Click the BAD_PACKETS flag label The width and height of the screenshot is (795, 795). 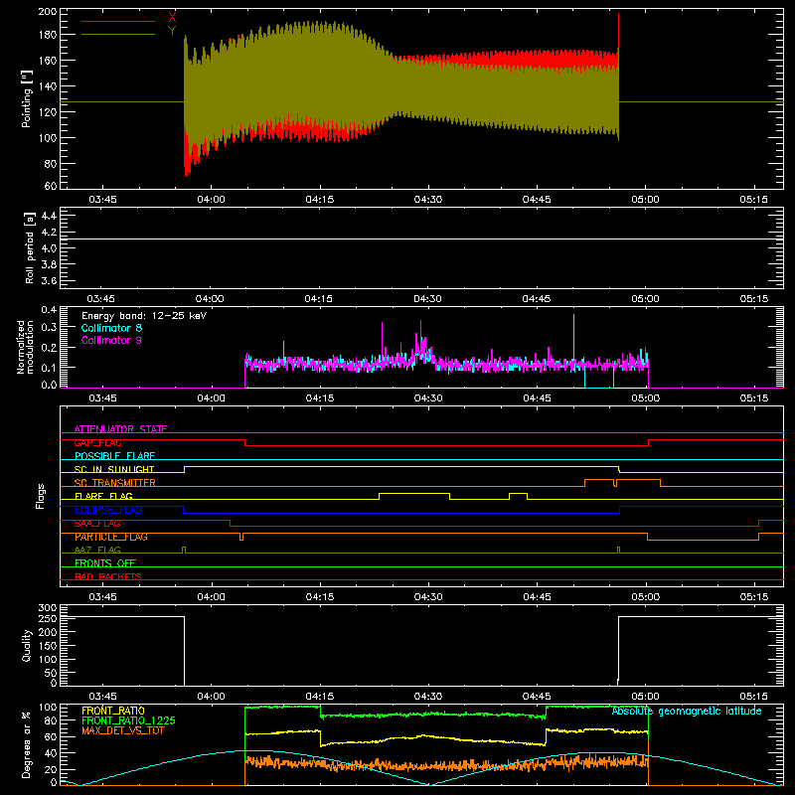(x=108, y=576)
